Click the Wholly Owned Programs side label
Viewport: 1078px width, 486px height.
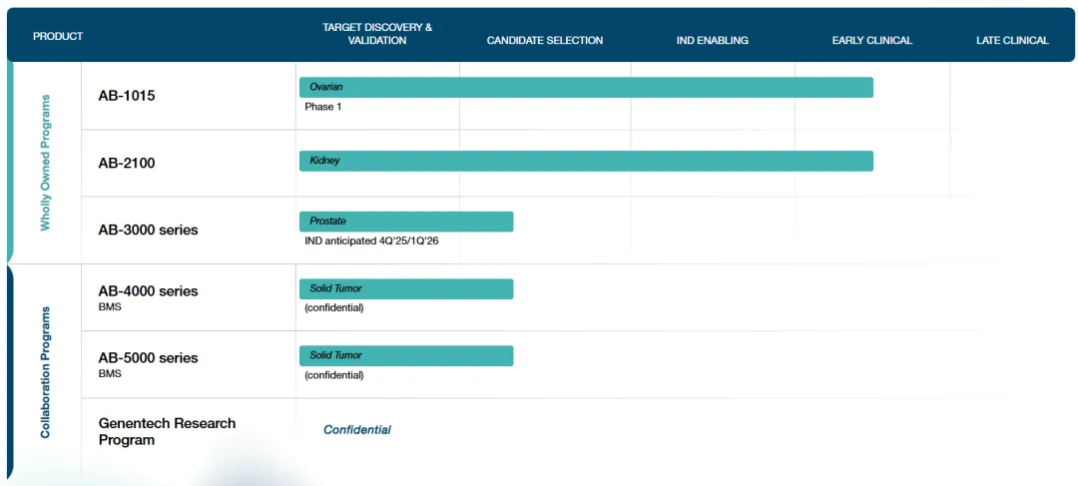coord(45,163)
